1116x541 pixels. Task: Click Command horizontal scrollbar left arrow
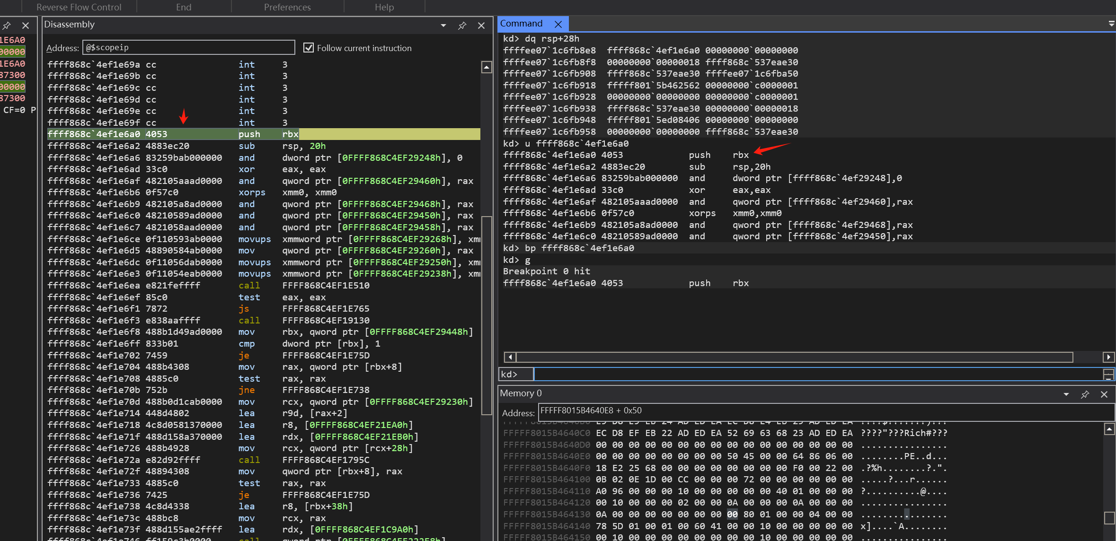[x=510, y=357]
